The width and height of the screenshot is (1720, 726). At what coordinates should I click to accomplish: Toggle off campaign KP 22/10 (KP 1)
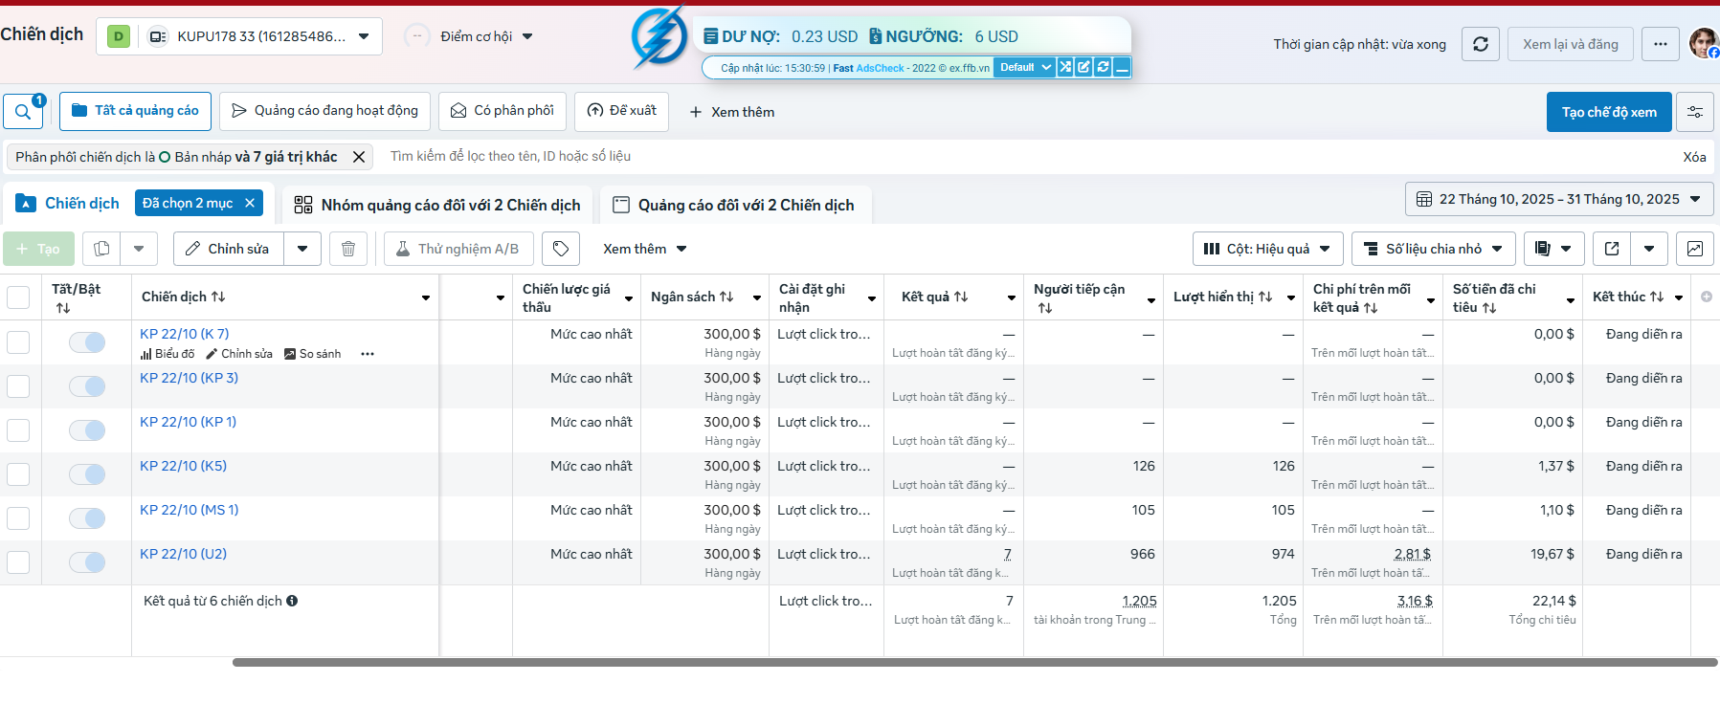[x=87, y=430]
